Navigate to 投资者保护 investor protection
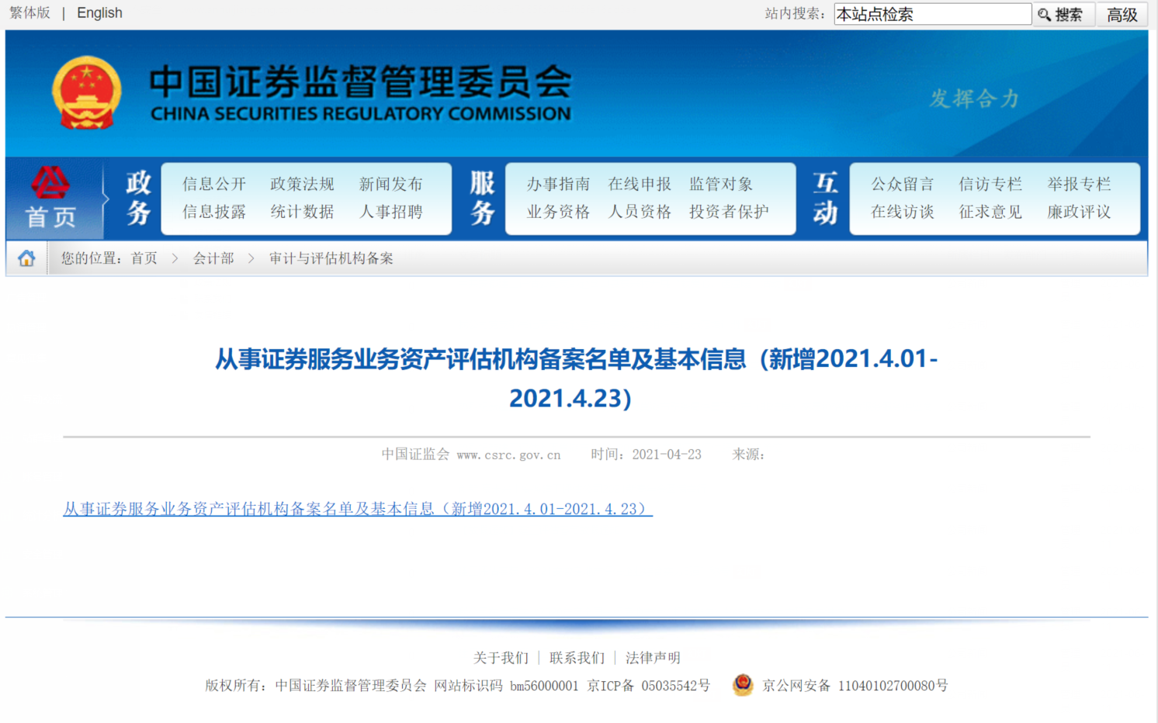Viewport: 1158px width, 723px height. pyautogui.click(x=729, y=212)
